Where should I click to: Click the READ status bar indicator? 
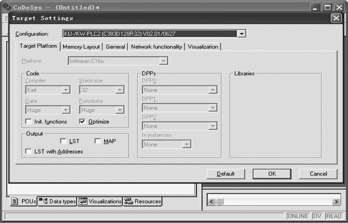coord(333,216)
